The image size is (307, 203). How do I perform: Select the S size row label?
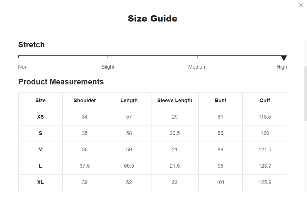[40, 133]
